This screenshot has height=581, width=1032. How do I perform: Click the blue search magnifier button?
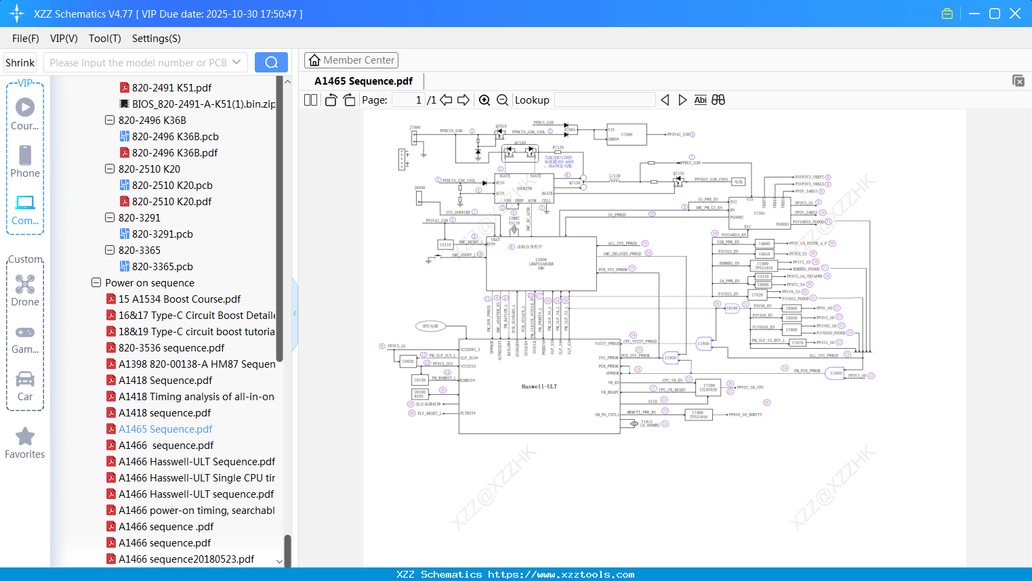pyautogui.click(x=271, y=62)
